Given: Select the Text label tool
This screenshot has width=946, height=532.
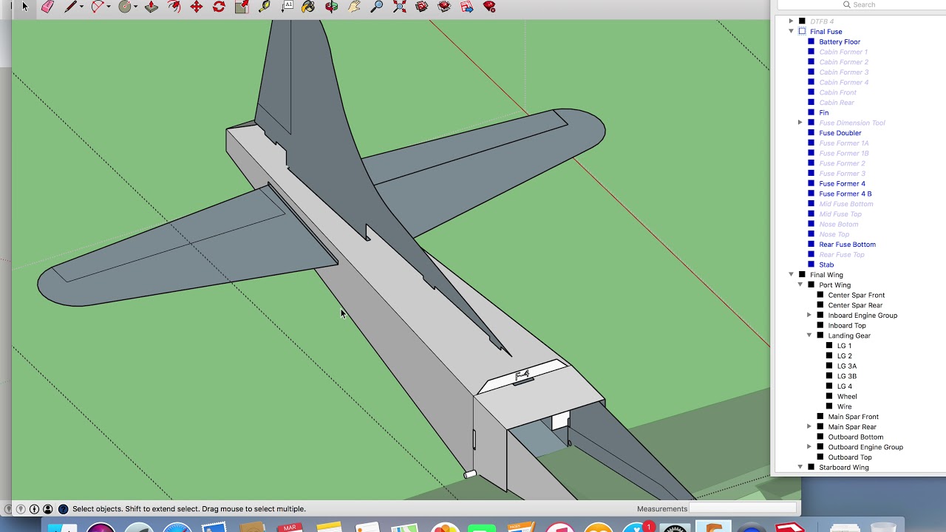Looking at the screenshot, I should tap(287, 6).
